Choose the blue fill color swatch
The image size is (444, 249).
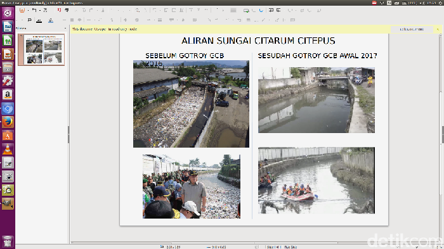point(50,20)
